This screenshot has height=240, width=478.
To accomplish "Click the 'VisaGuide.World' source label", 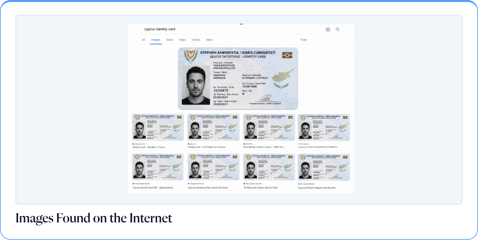I will 143,184.
